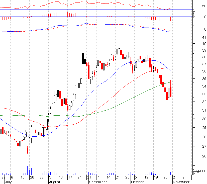Select date label 13 on time axis

pyautogui.click(x=23, y=177)
